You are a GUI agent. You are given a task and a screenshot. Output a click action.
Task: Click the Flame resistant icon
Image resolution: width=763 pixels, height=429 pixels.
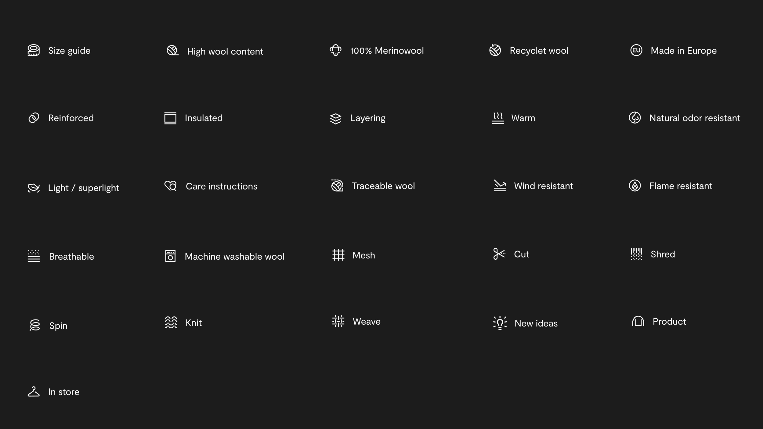click(635, 186)
